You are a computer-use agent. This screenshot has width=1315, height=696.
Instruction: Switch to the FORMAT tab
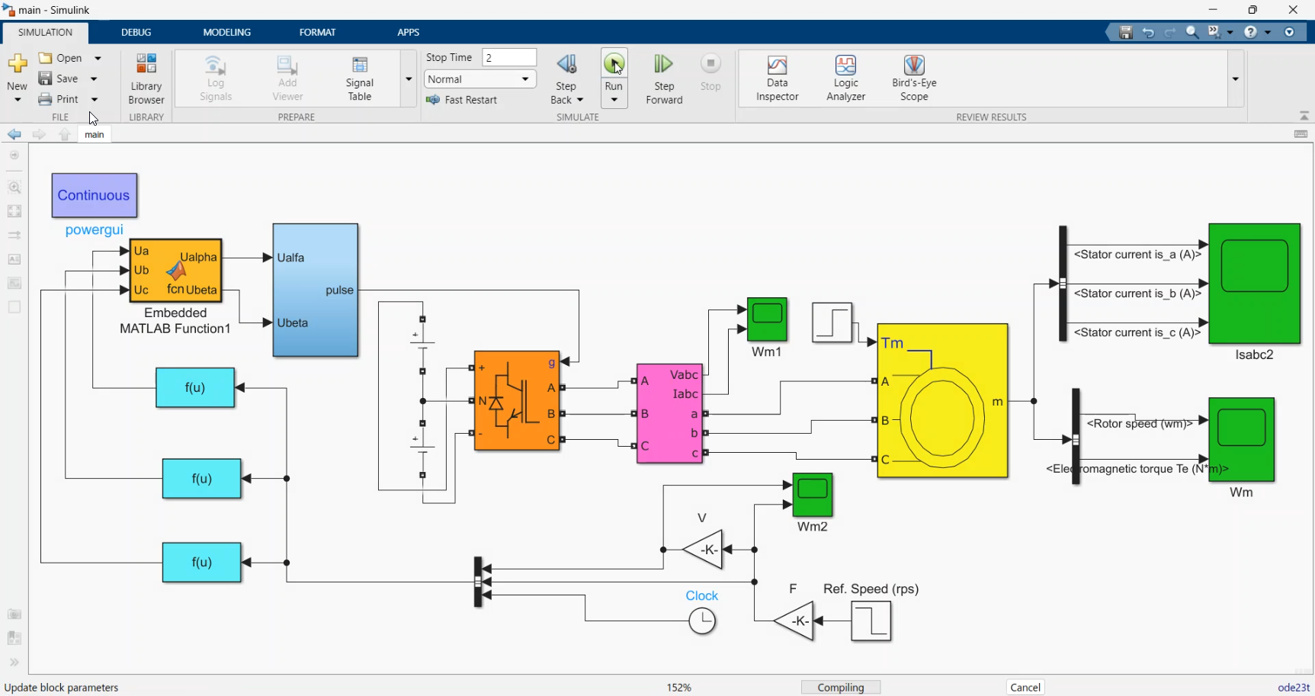pos(317,32)
